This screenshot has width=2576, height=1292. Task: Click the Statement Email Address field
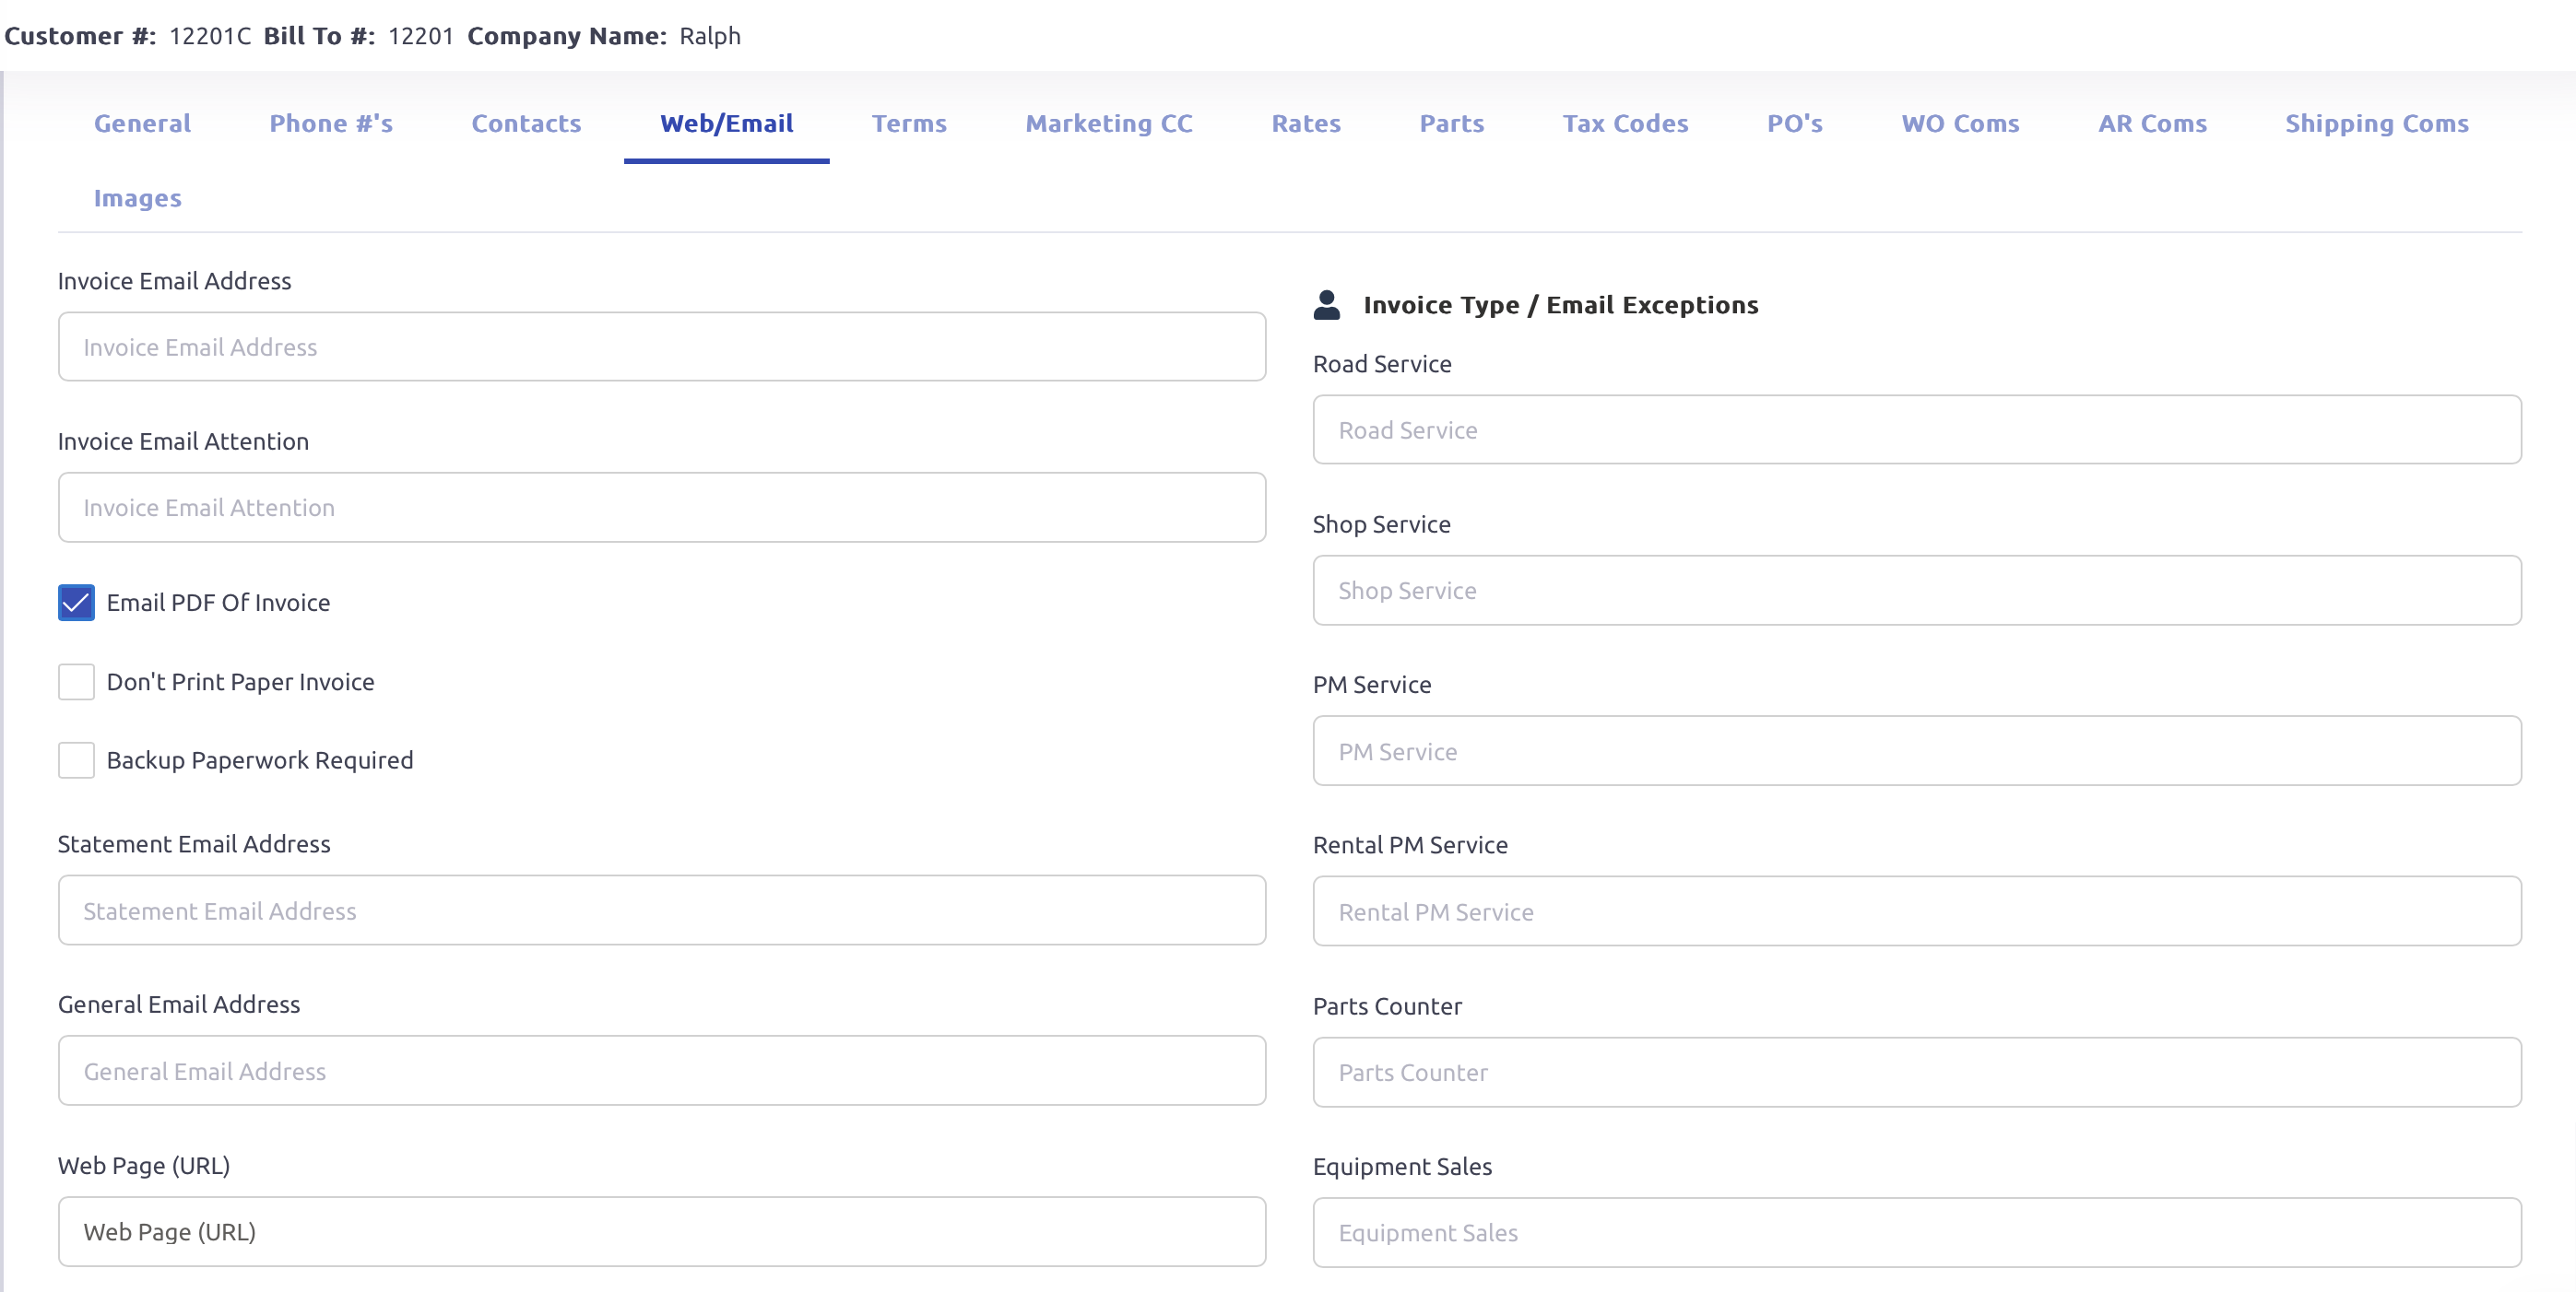point(661,910)
